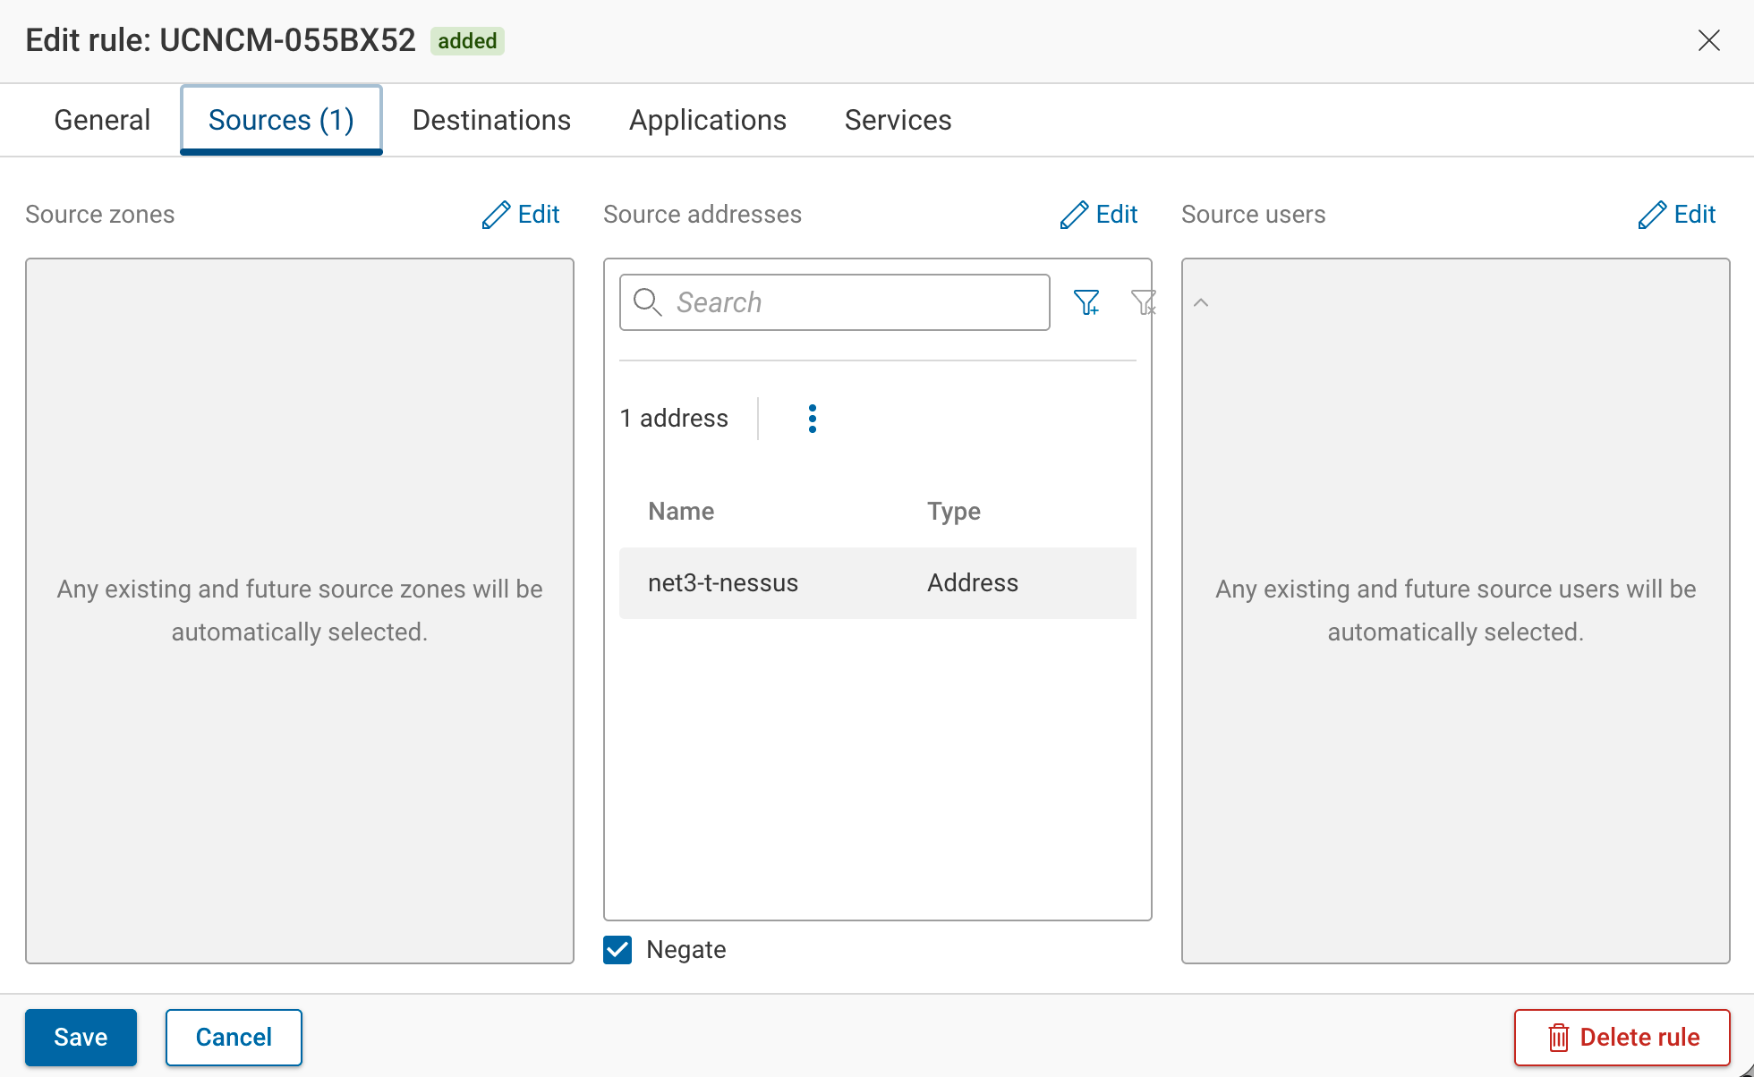Click the Delete rule button

pyautogui.click(x=1622, y=1037)
